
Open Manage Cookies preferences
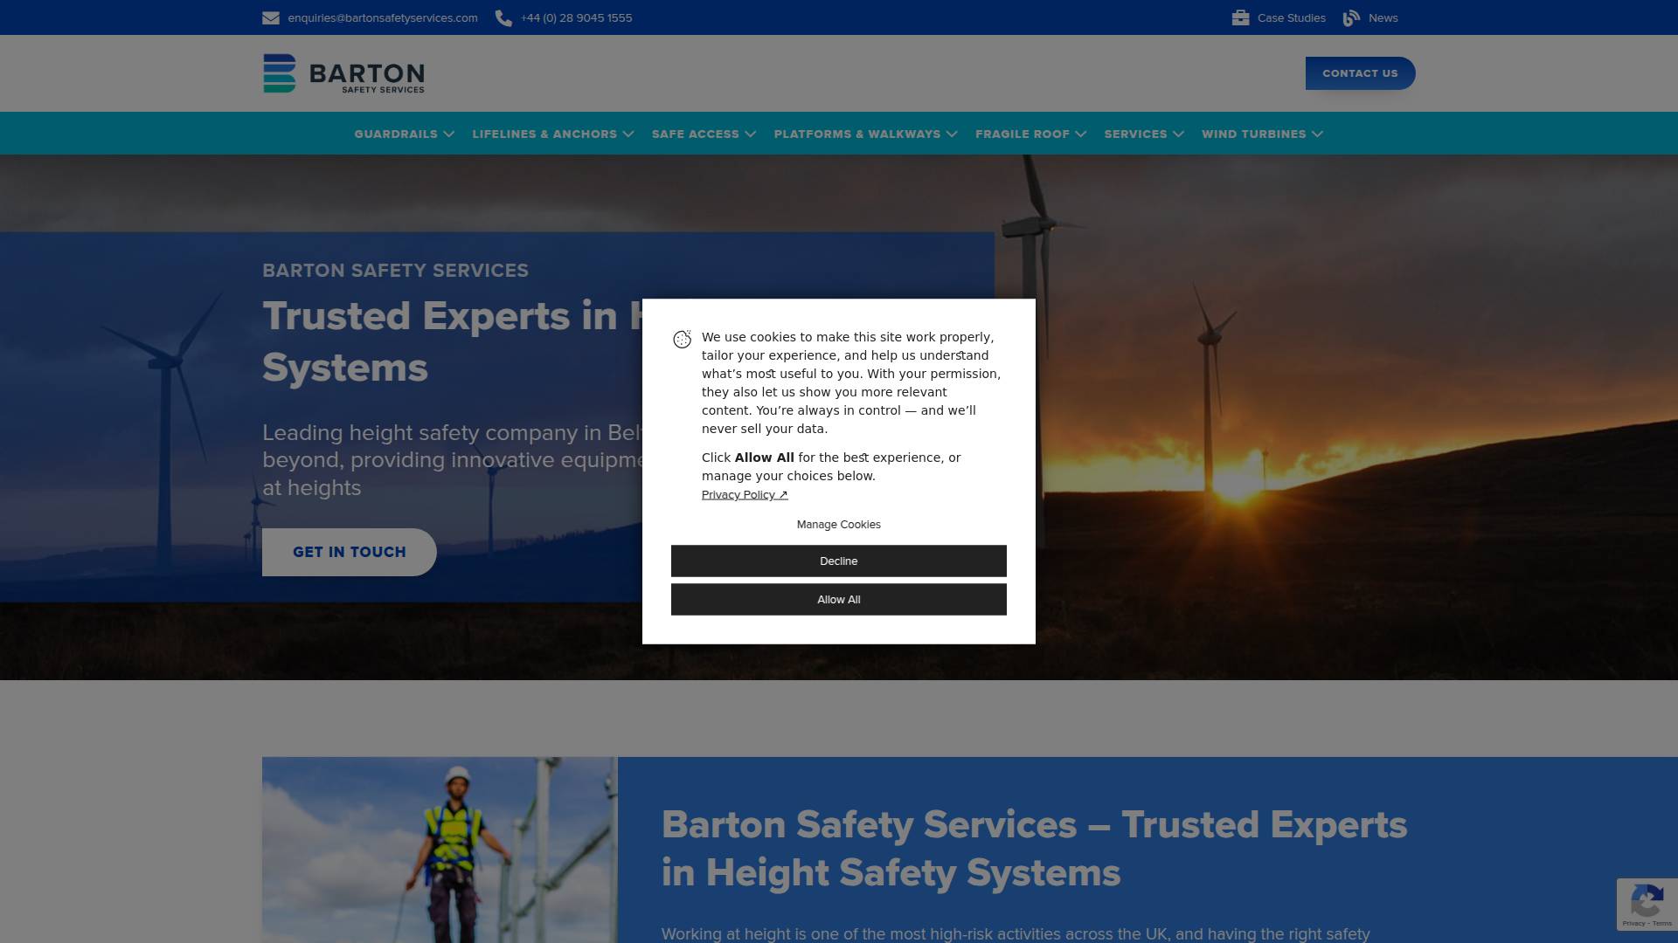(838, 524)
